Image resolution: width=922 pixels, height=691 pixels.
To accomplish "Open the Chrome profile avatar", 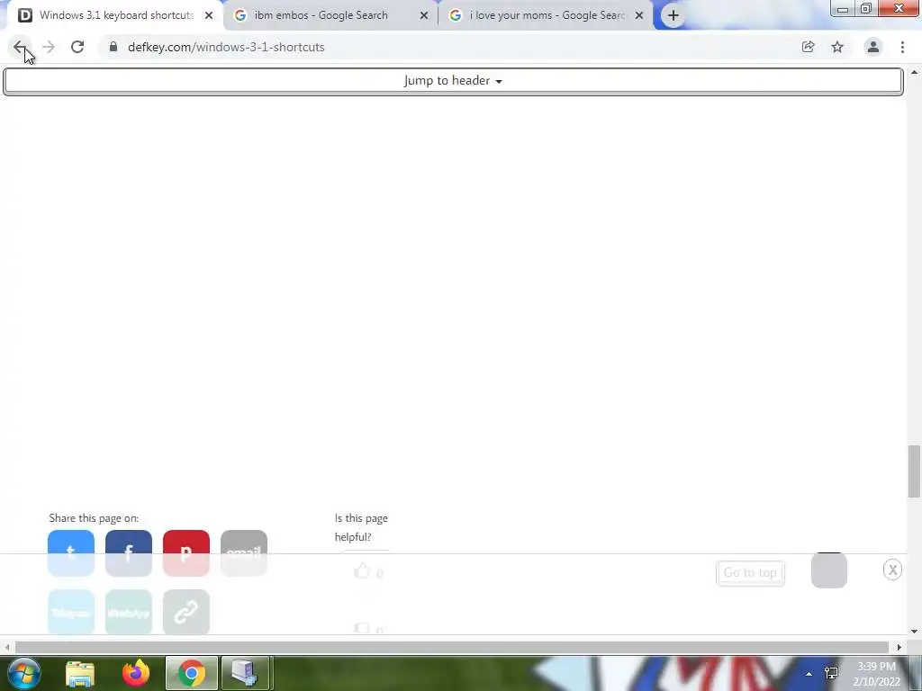I will (873, 47).
